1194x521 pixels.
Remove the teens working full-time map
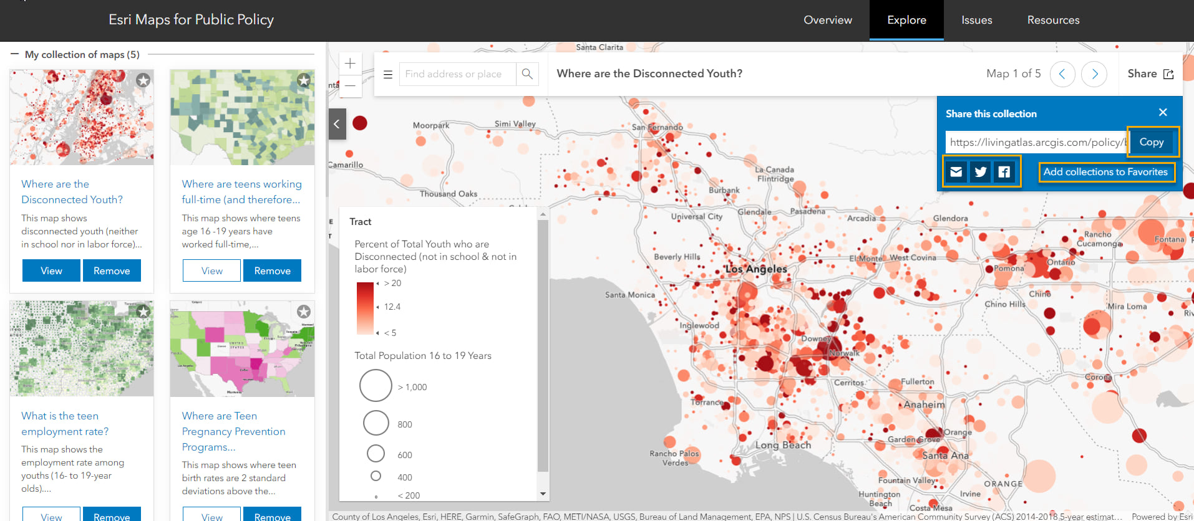pyautogui.click(x=272, y=270)
